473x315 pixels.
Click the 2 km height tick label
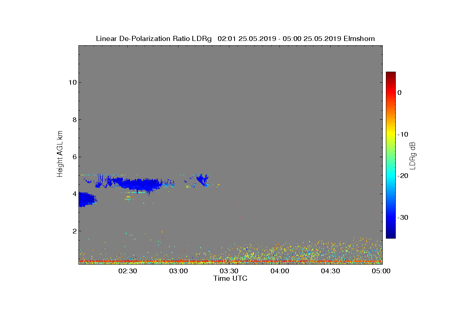pos(74,231)
